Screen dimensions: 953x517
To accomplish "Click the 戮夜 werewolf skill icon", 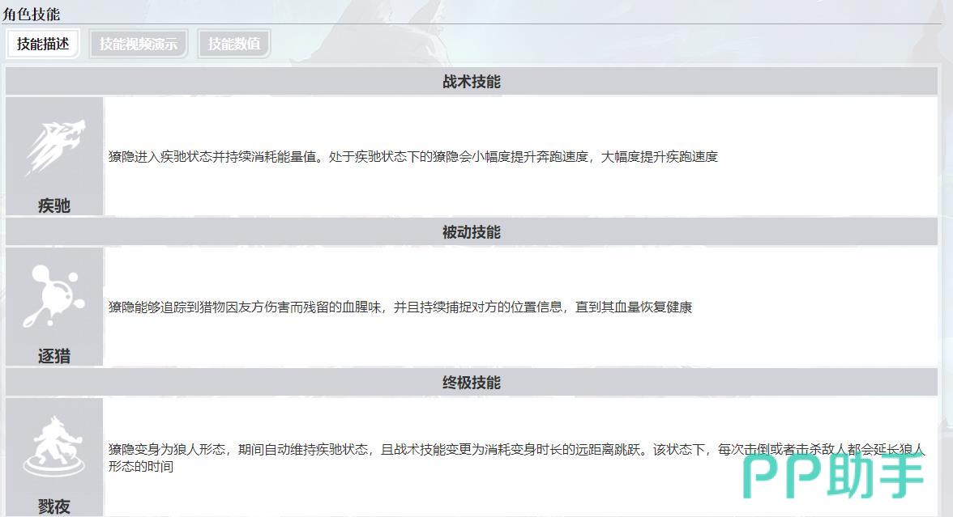I will tap(53, 446).
